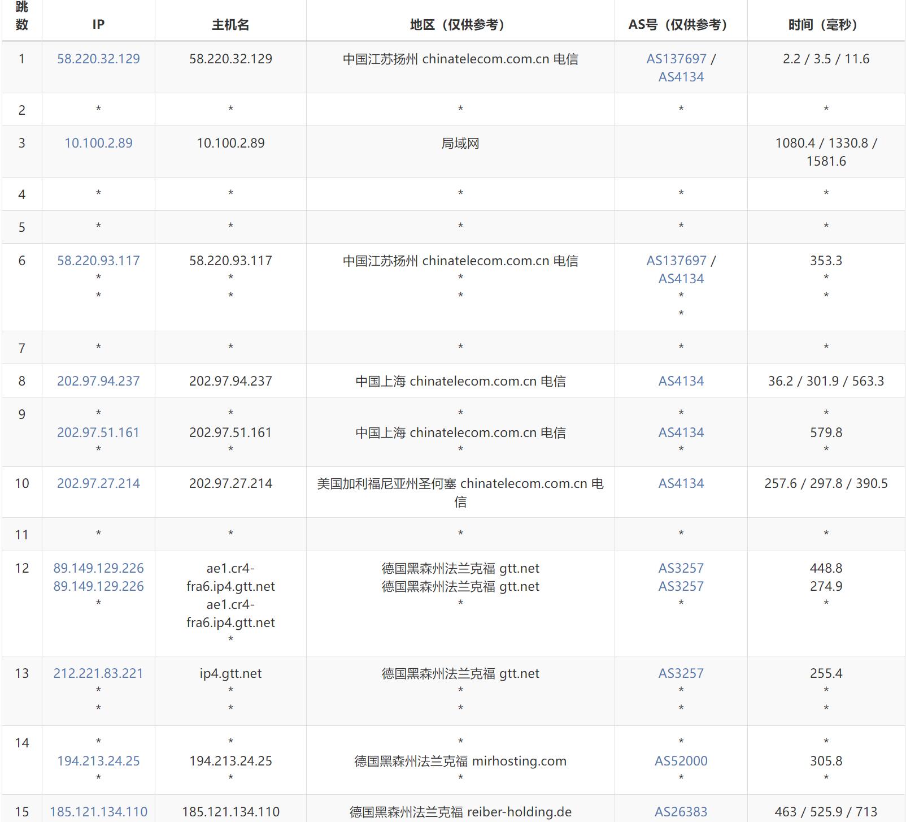
Task: Select time value 274.9 in hop 12
Action: pyautogui.click(x=826, y=586)
